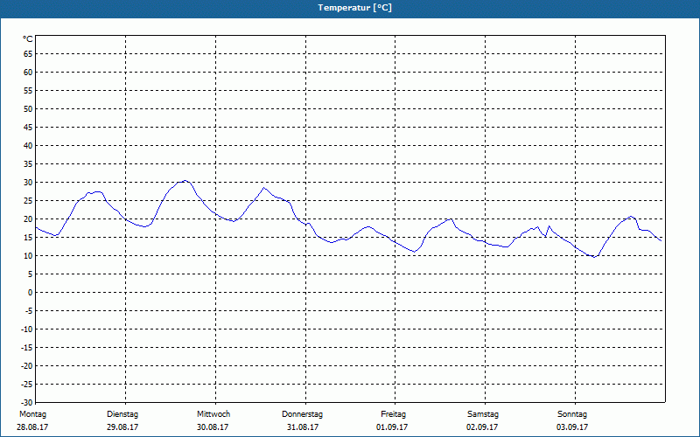Viewport: 700px width, 437px height.
Task: Click the date 30.08.17
Action: click(213, 427)
